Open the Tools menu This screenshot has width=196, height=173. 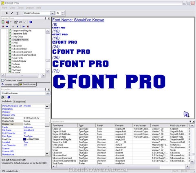(20, 8)
